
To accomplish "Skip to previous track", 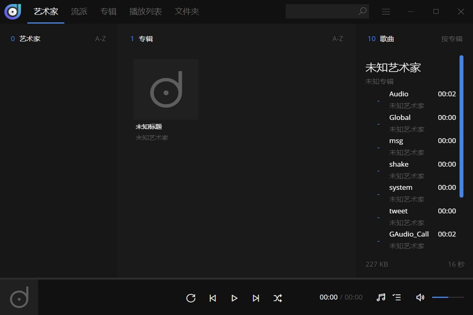I will pos(213,298).
